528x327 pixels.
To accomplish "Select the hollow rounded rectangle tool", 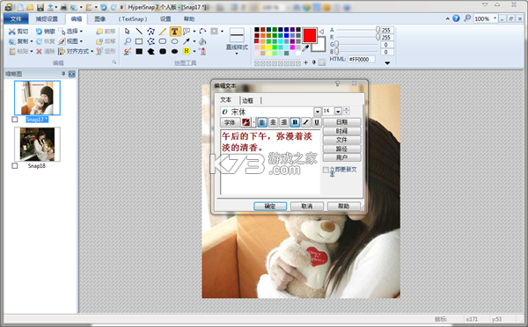I will [x=163, y=41].
